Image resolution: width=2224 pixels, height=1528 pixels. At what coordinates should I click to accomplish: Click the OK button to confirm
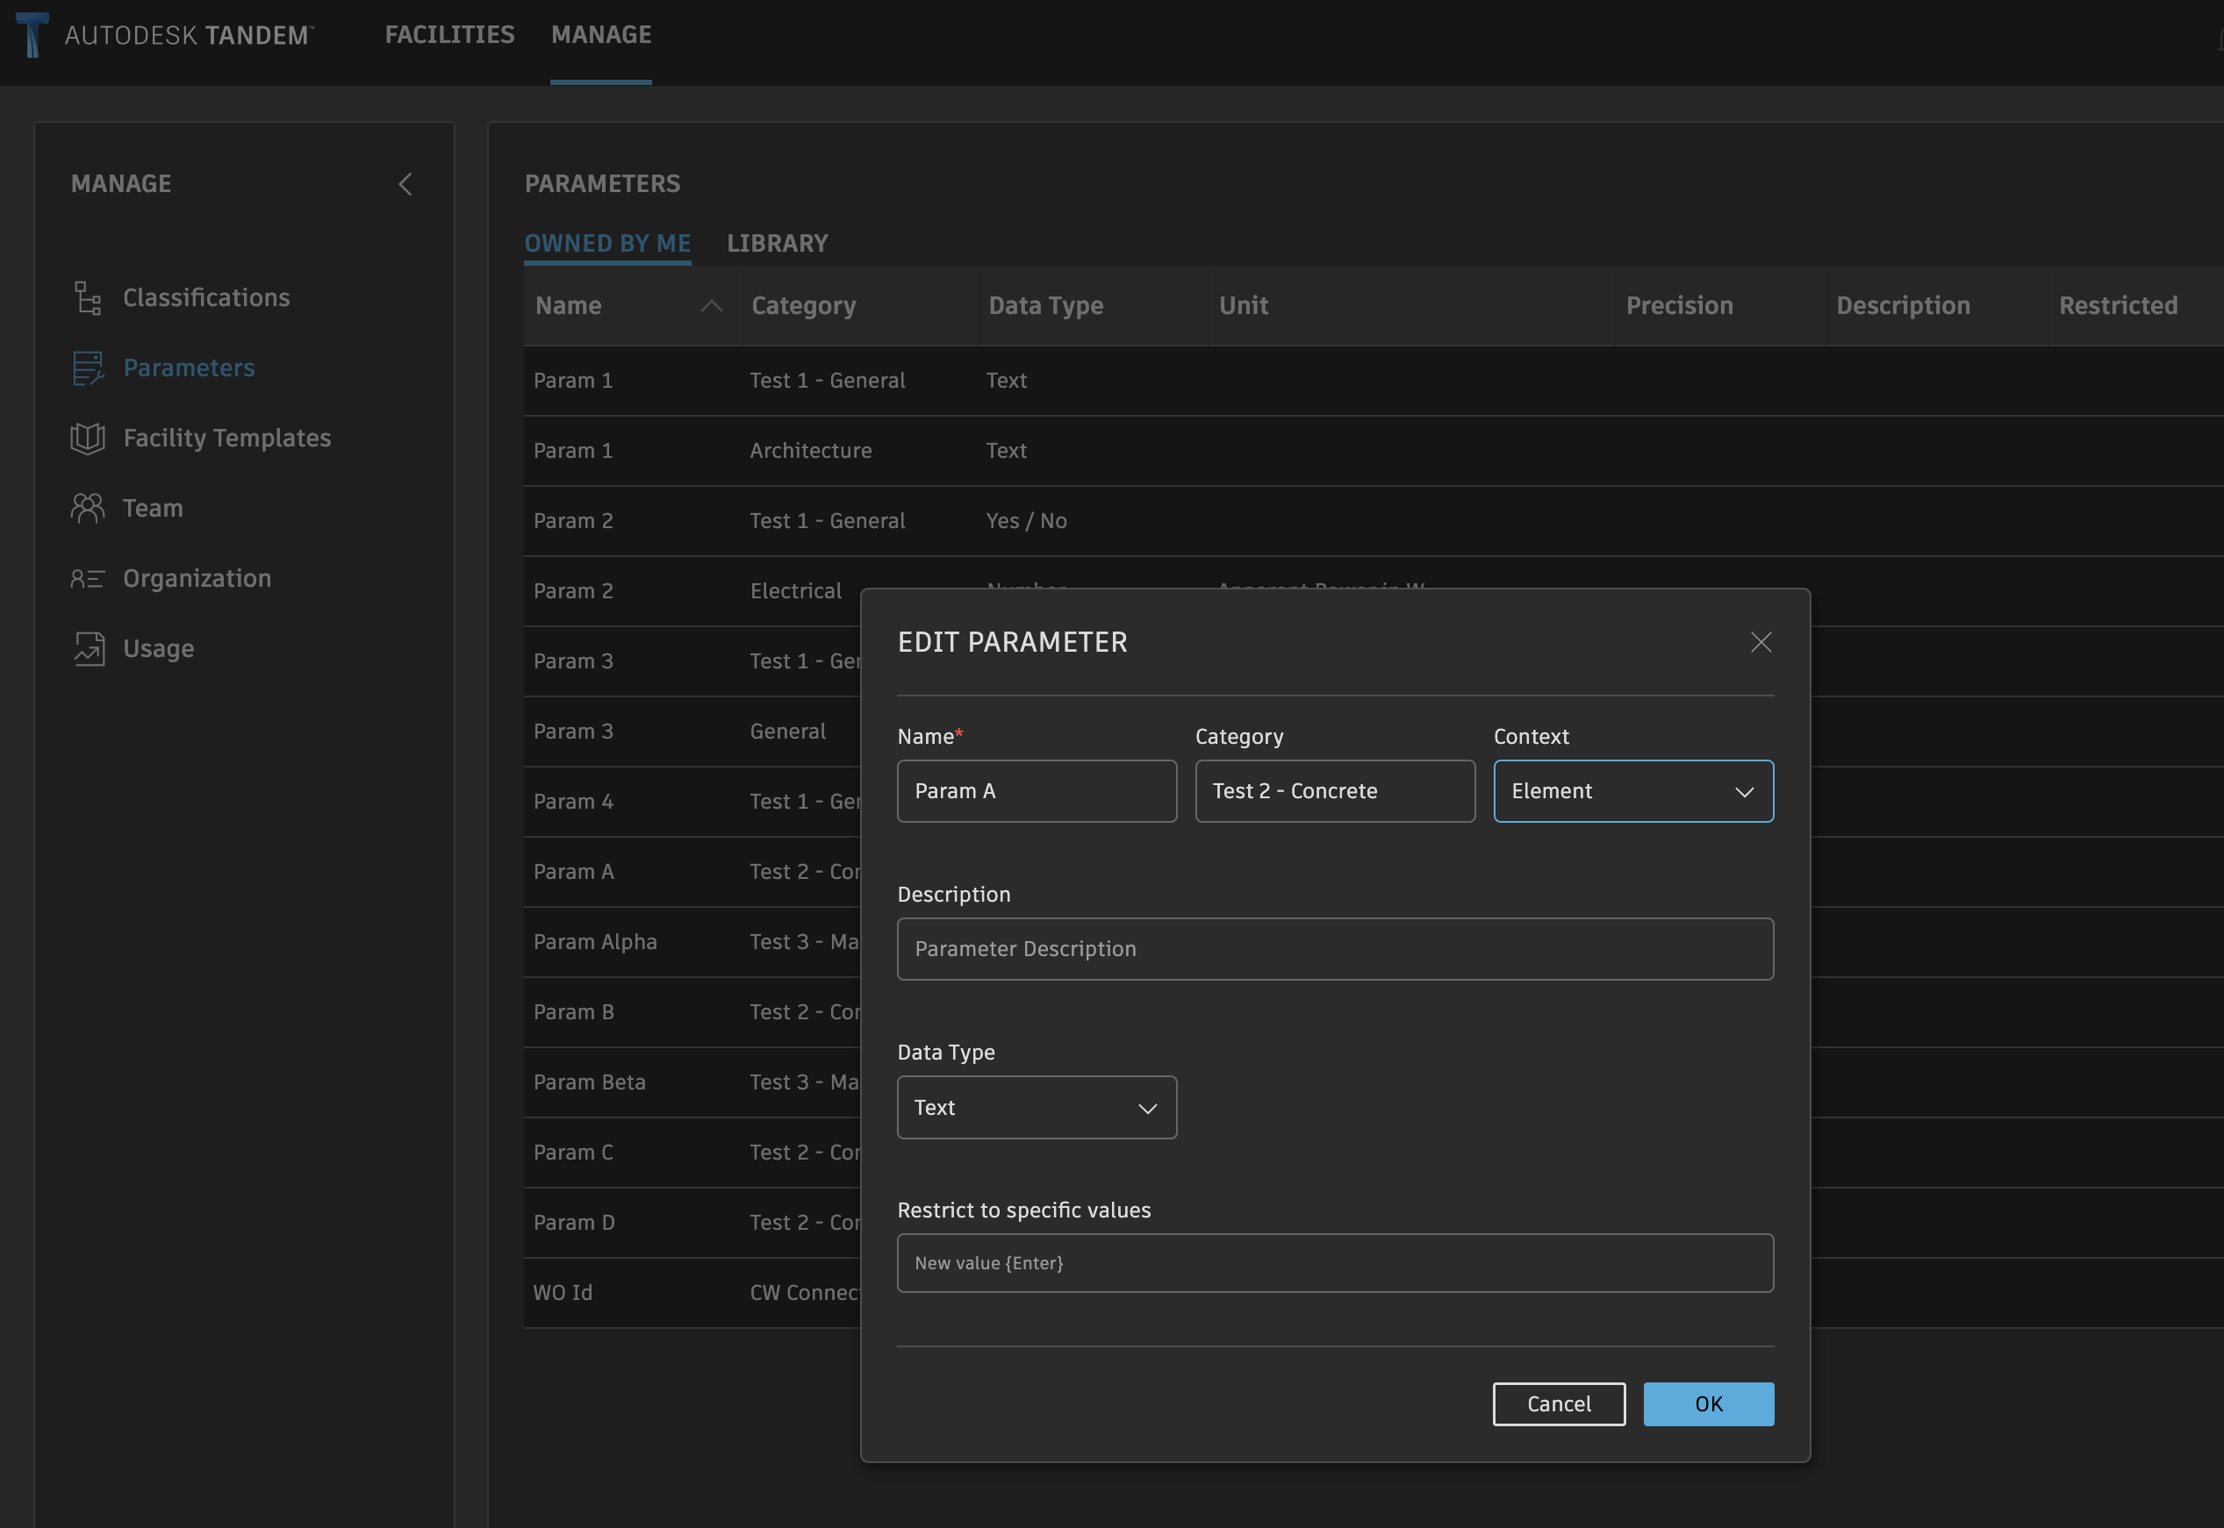[x=1709, y=1403]
